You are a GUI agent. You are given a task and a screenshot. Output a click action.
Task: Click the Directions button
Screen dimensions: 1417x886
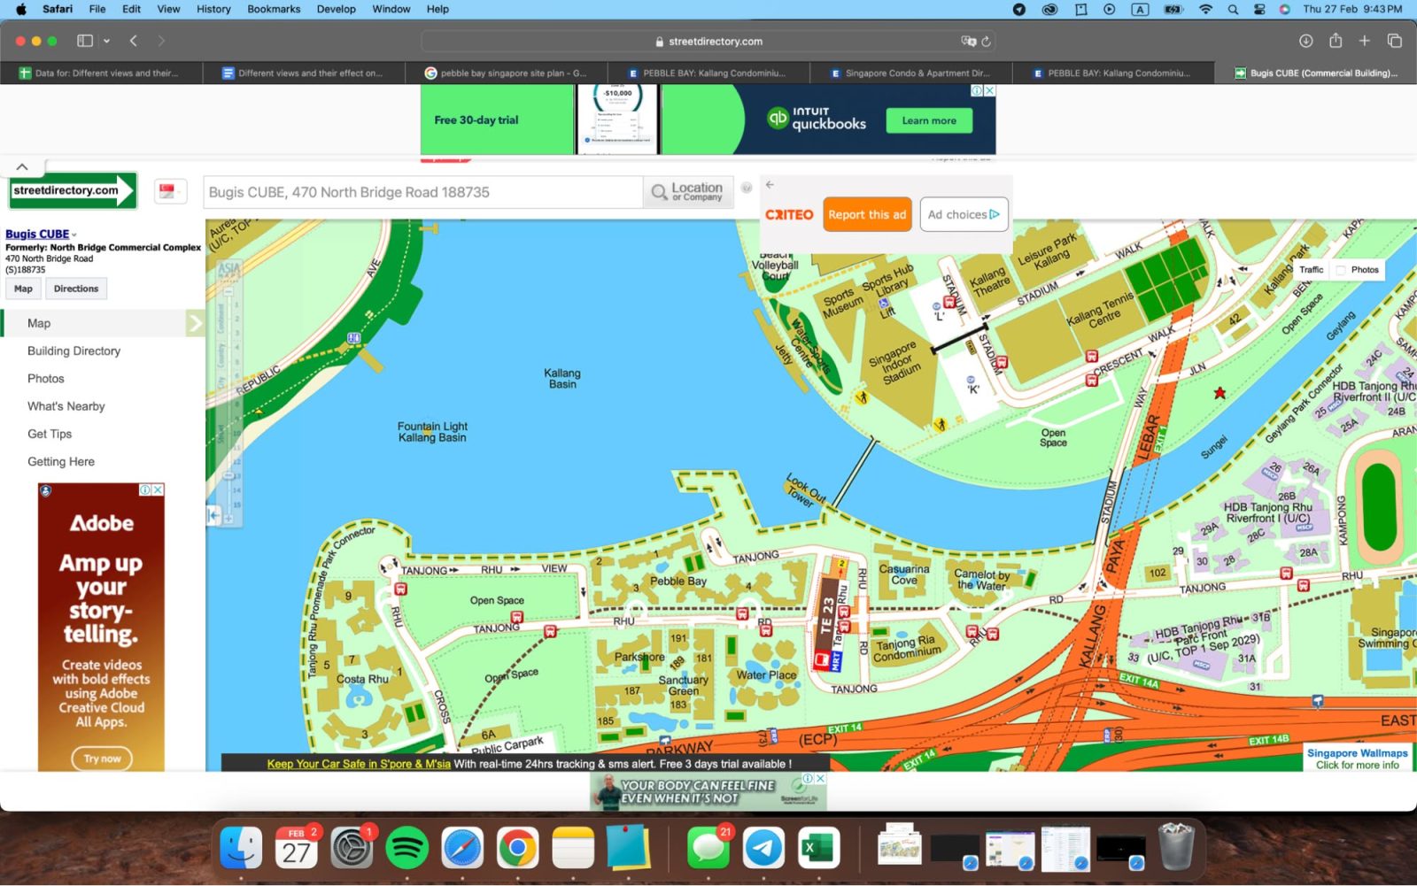pyautogui.click(x=76, y=289)
